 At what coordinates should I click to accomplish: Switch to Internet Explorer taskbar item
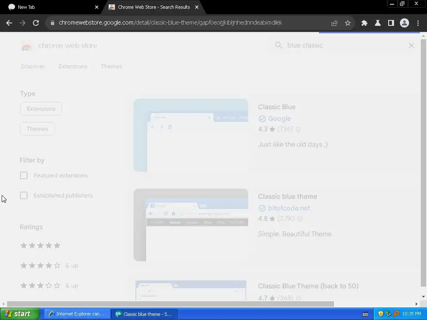click(77, 314)
